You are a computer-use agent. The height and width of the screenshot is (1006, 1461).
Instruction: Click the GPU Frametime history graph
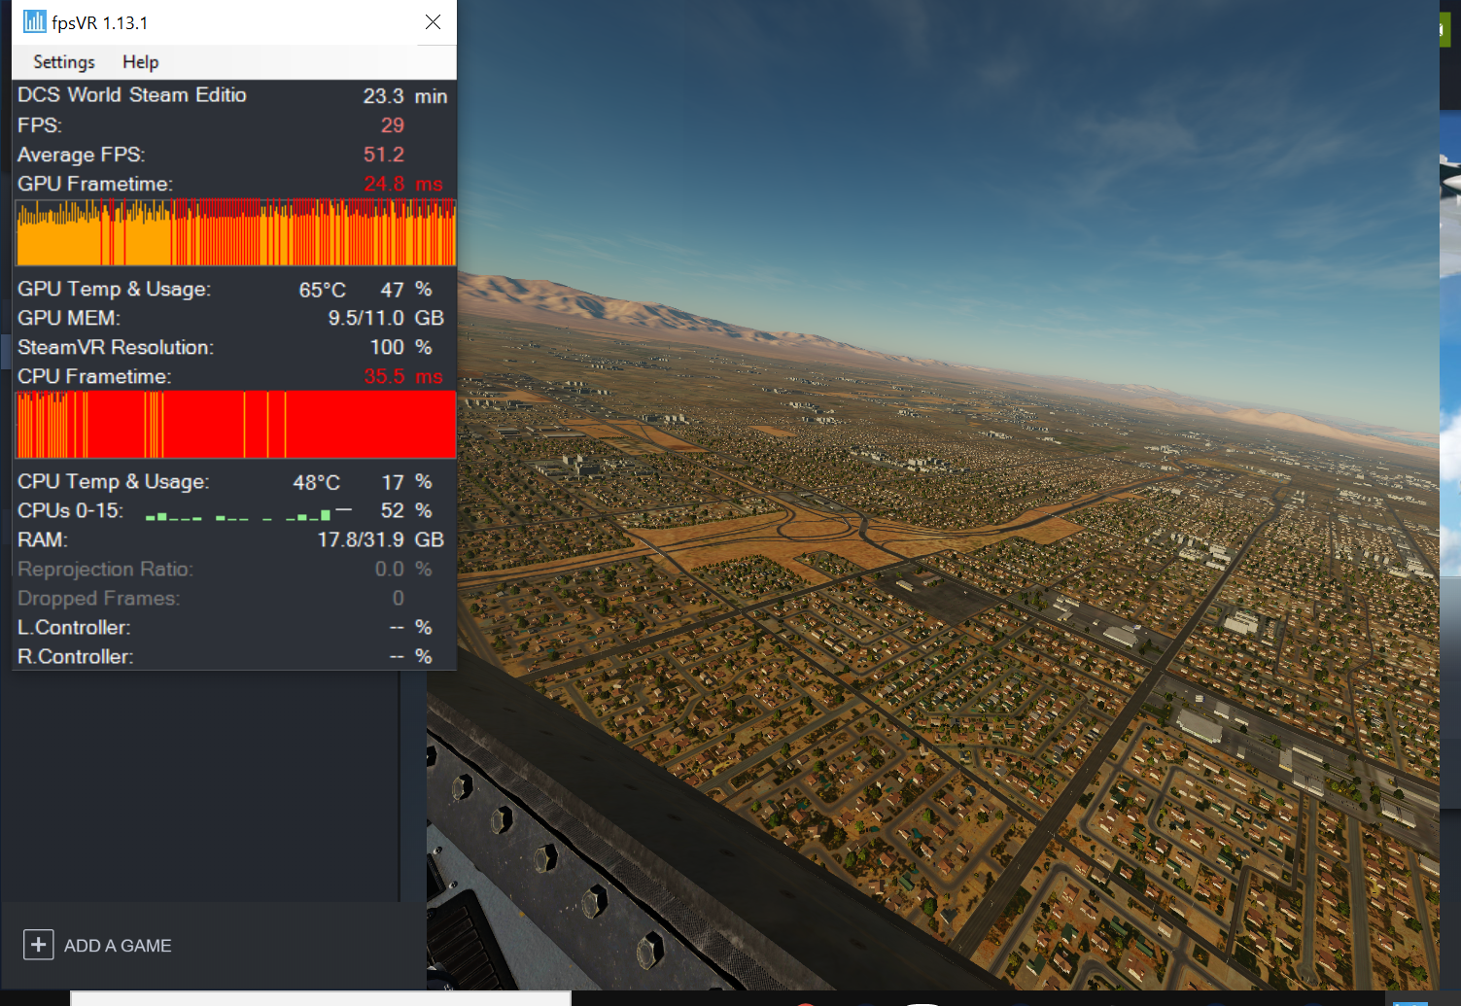pyautogui.click(x=235, y=232)
